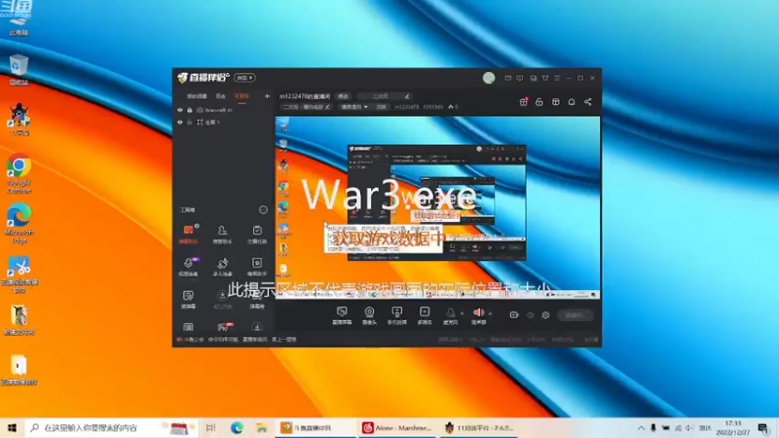Screen dimensions: 779x438
Task: Open the feedback message icon in title bar
Action: [520, 78]
